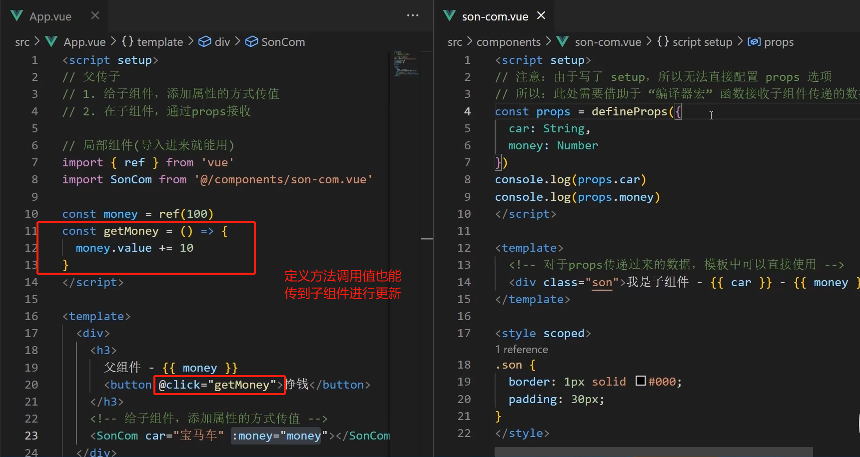Click line number 10 in App.vue
Screen dimensions: 860x457
tap(31, 213)
